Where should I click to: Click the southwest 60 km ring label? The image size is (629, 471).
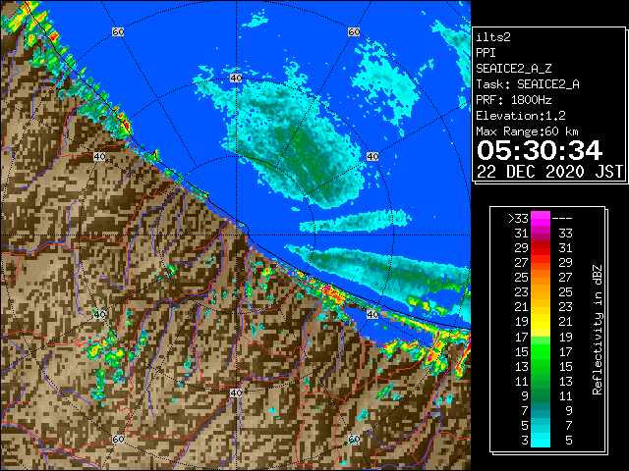118,440
